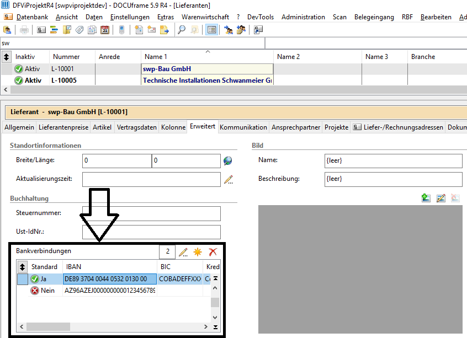Viewport: 467px width, 338px height.
Task: Select supplier Technische Installationen Schwanmeier
Action: tap(207, 81)
